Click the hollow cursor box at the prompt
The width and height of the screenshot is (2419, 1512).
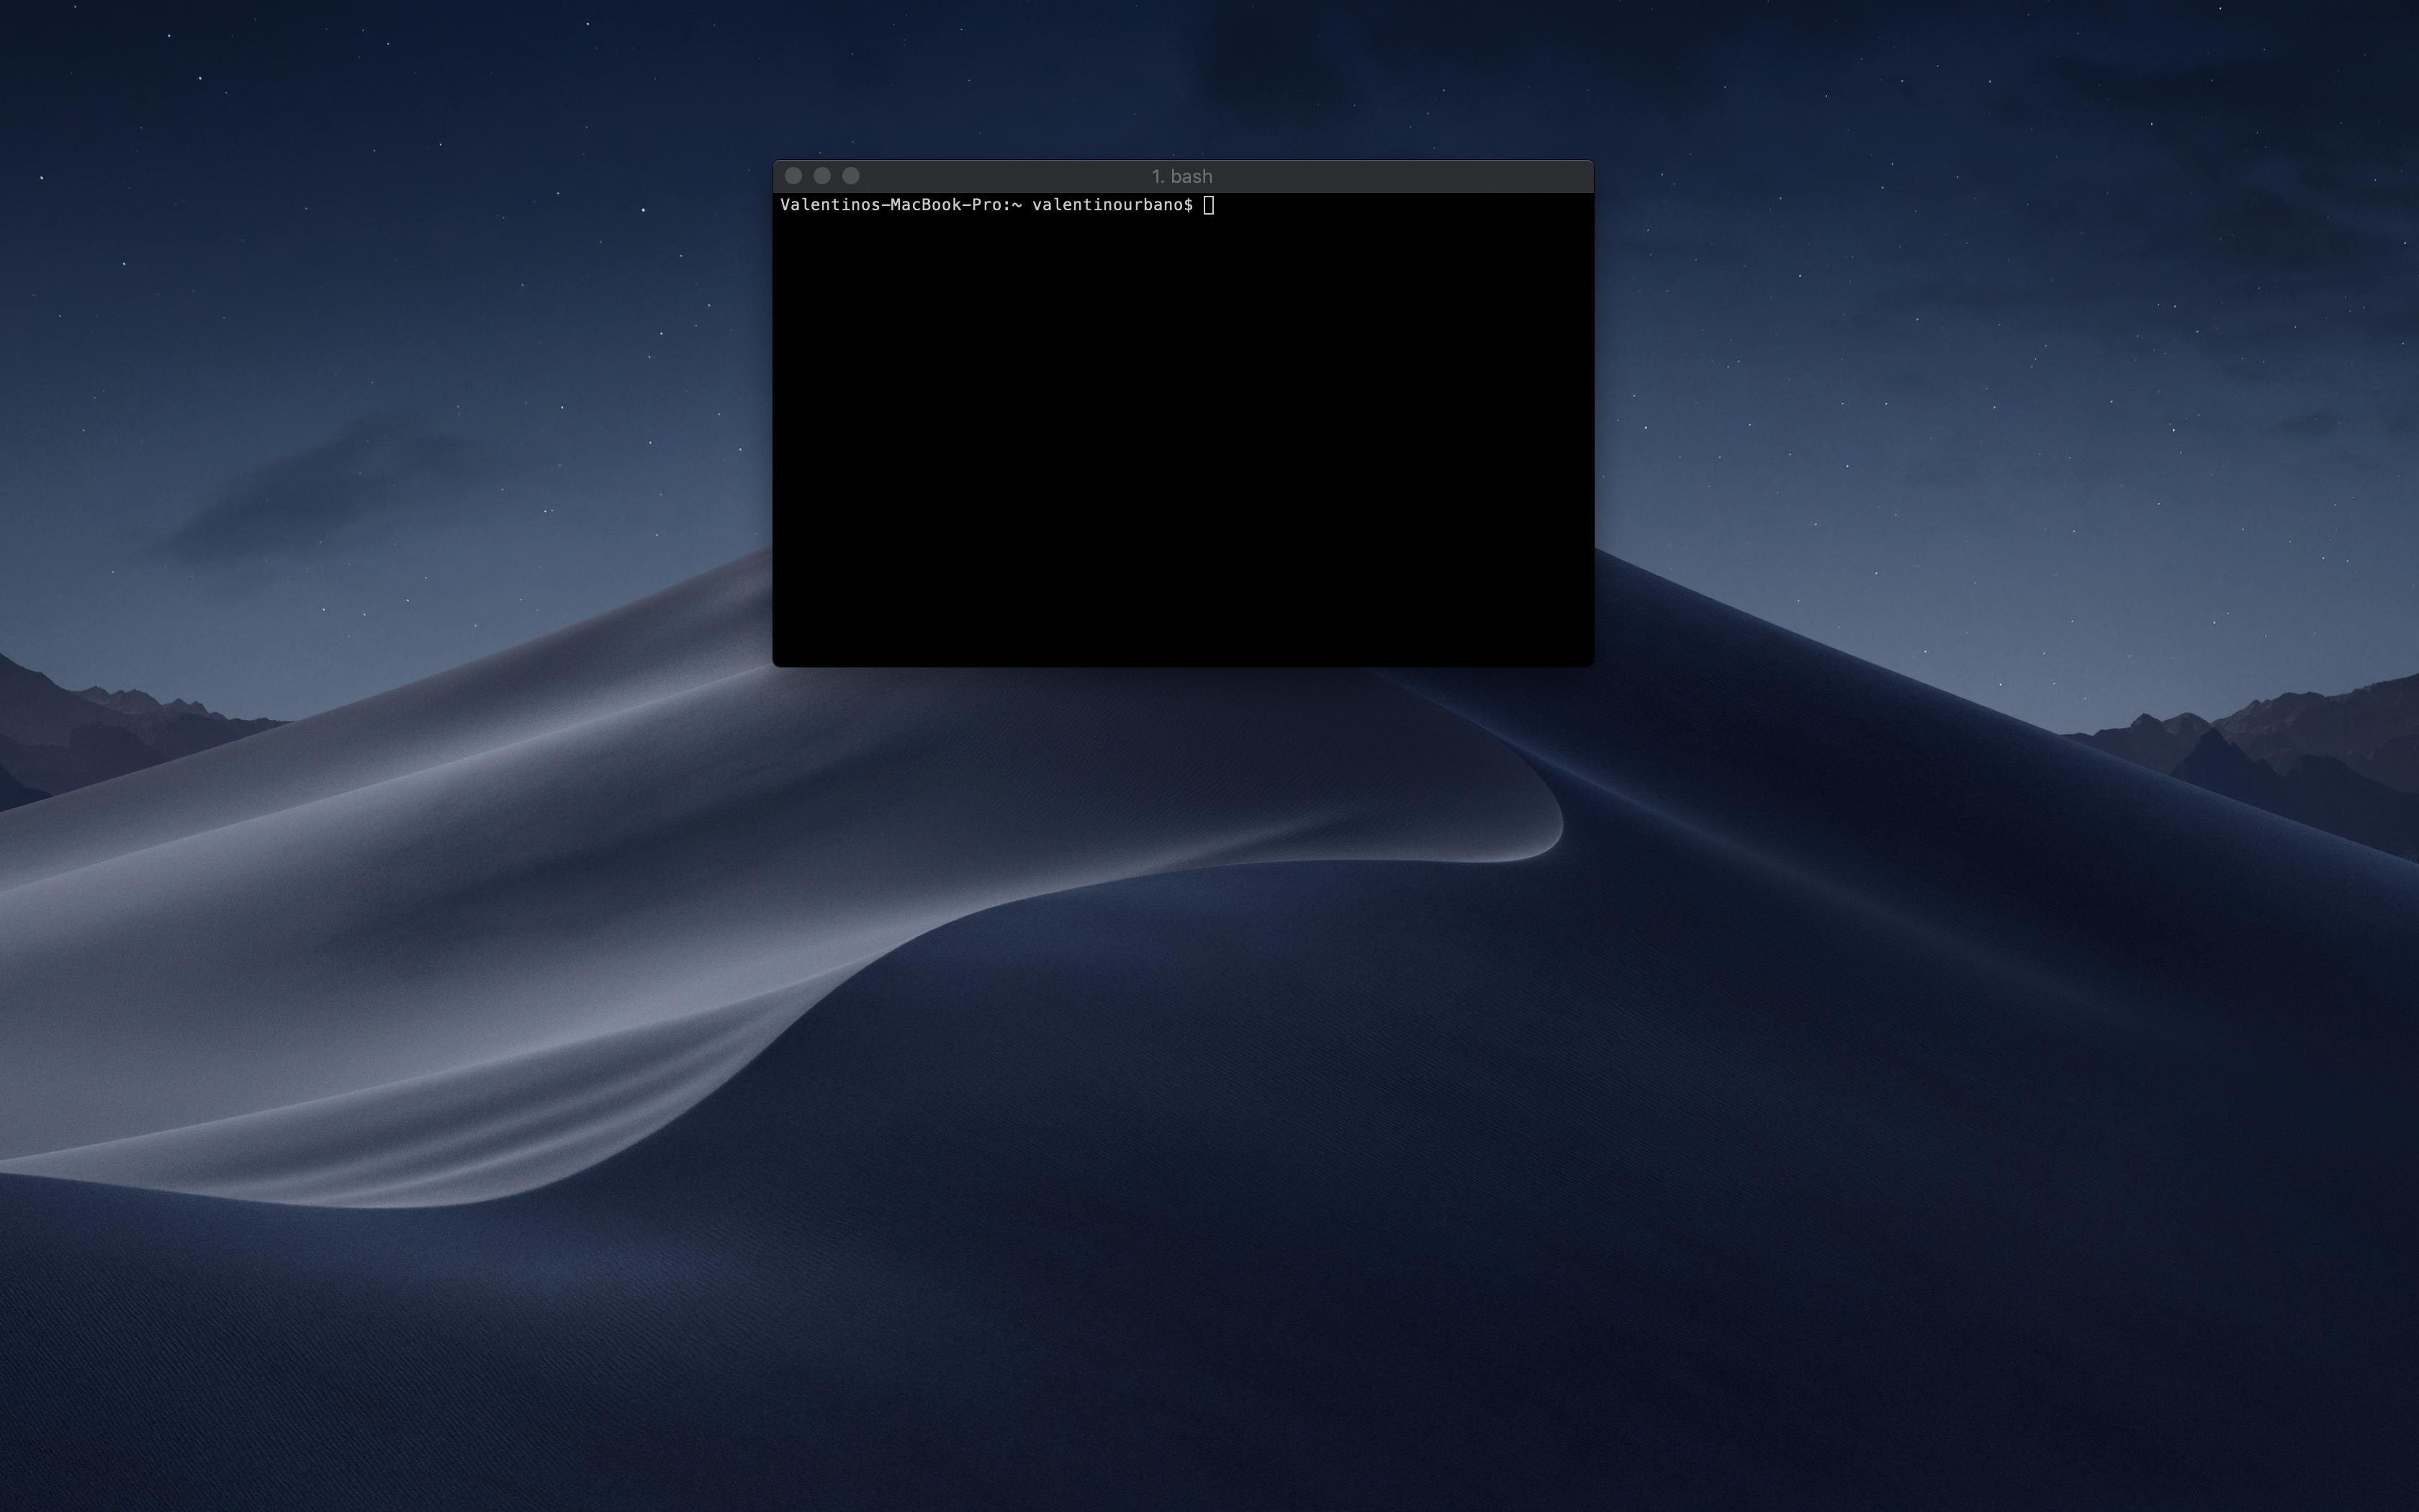click(x=1209, y=205)
